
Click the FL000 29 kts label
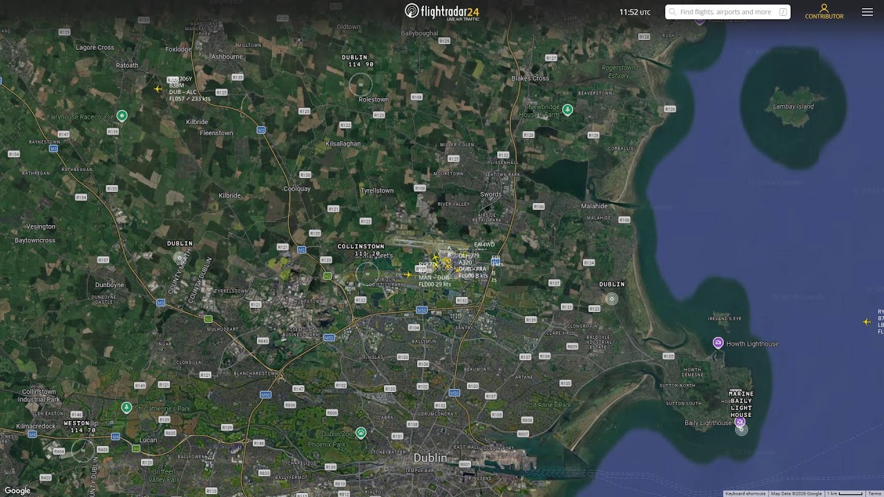click(434, 284)
